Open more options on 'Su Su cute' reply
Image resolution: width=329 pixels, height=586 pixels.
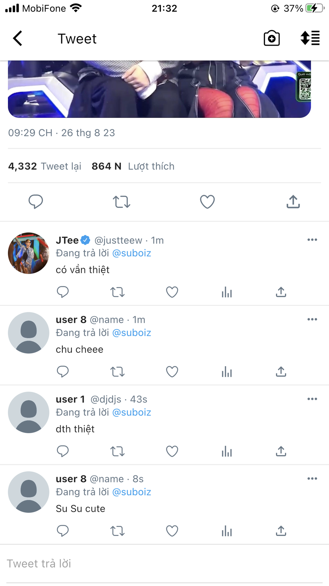coord(312,479)
